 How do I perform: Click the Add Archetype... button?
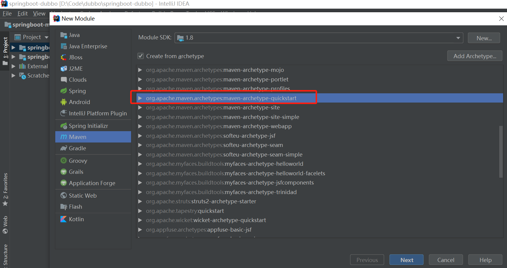(x=475, y=56)
